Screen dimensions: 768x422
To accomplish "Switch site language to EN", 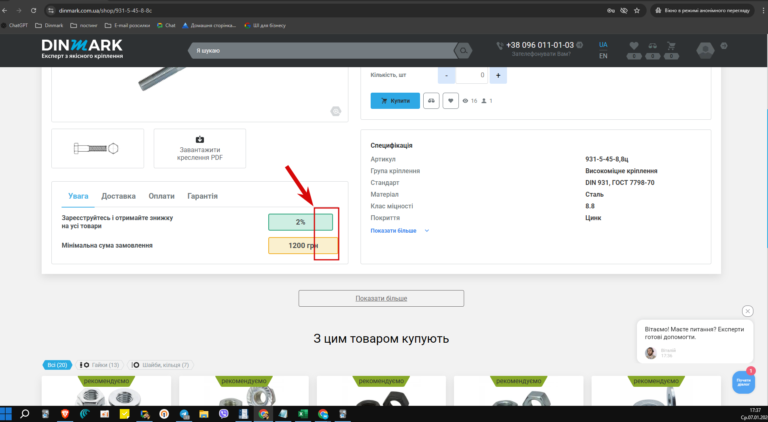I will pyautogui.click(x=603, y=56).
